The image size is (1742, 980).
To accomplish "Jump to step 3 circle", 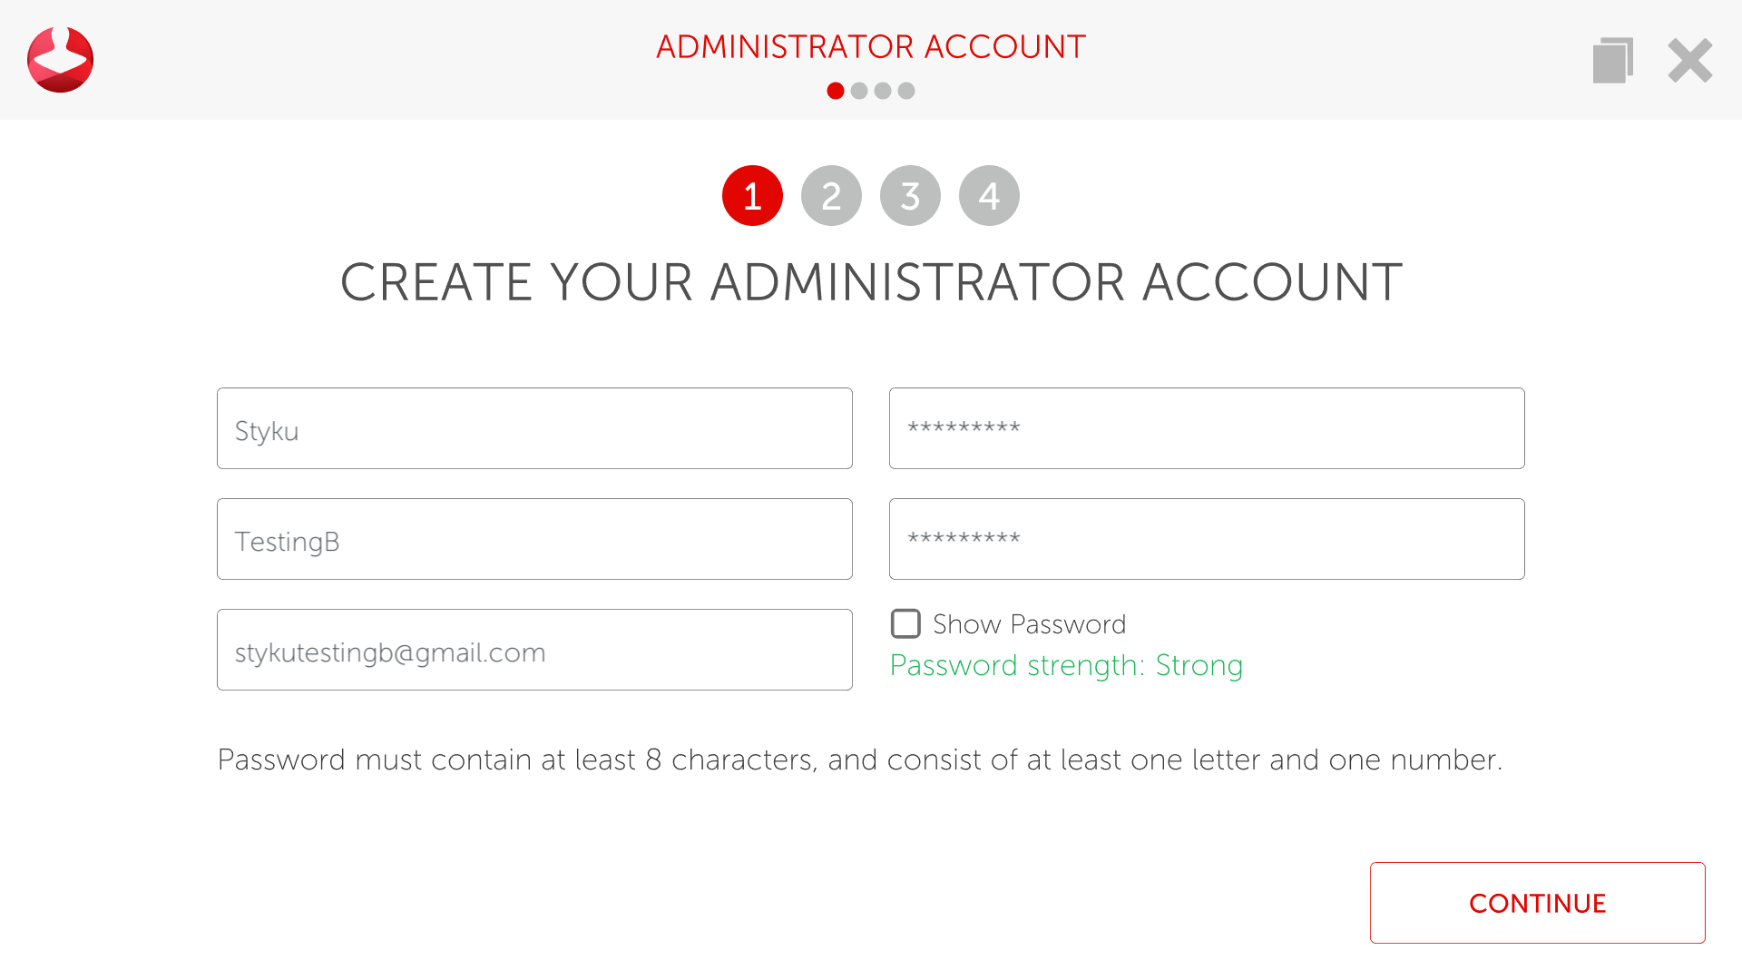I will click(910, 196).
